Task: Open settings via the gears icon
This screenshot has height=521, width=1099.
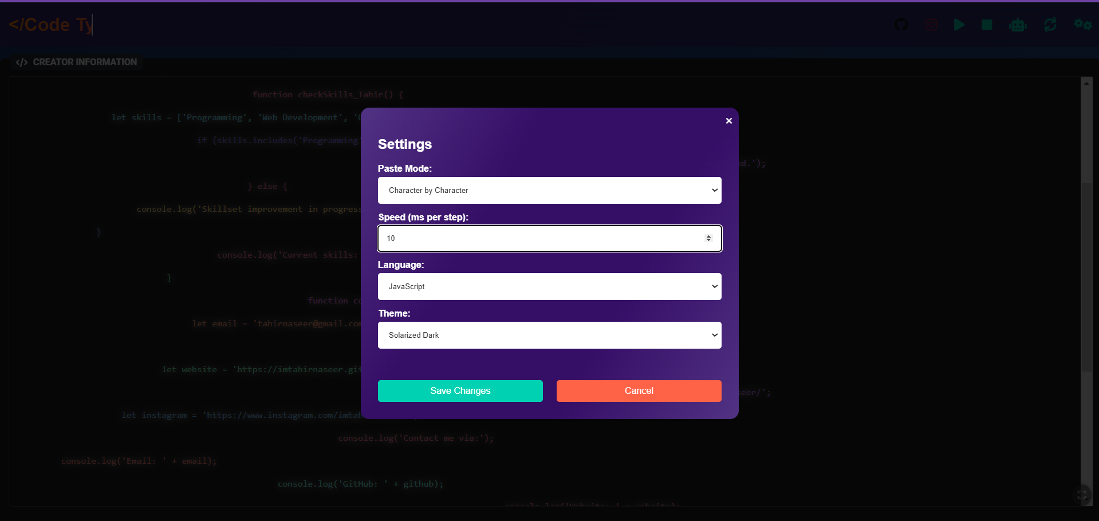Action: pos(1082,25)
